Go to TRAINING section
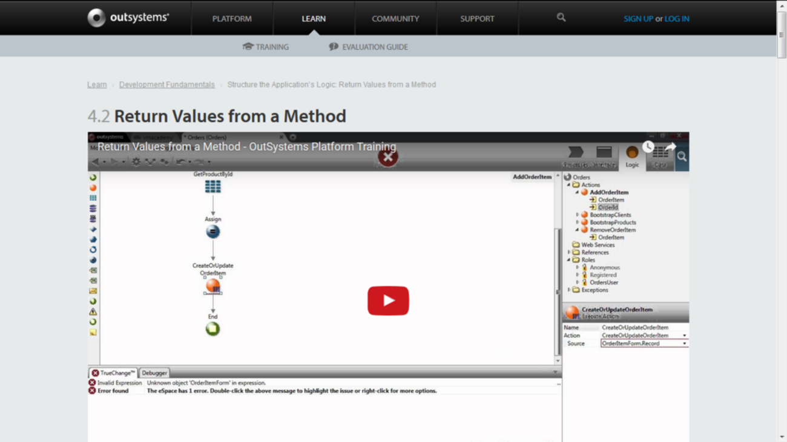 [266, 47]
